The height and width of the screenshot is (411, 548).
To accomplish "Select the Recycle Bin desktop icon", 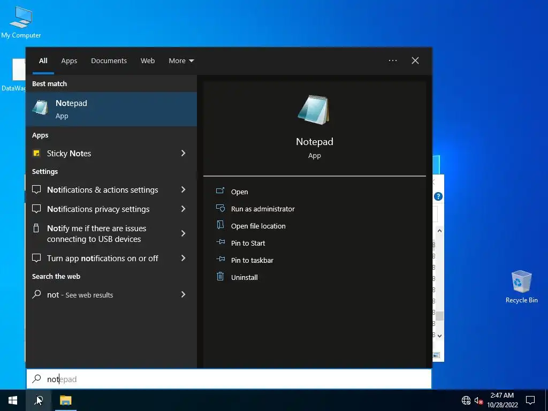I will (521, 287).
